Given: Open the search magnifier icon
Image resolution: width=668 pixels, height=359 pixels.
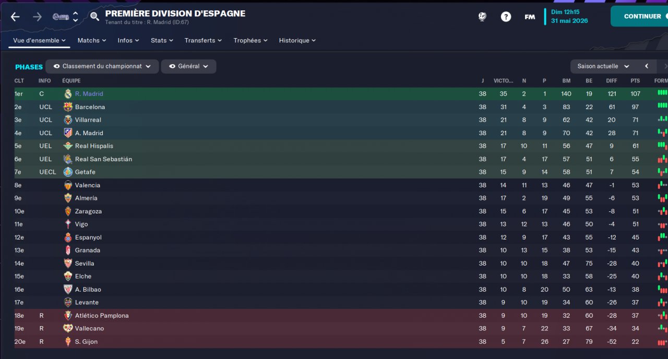Looking at the screenshot, I should coord(94,17).
